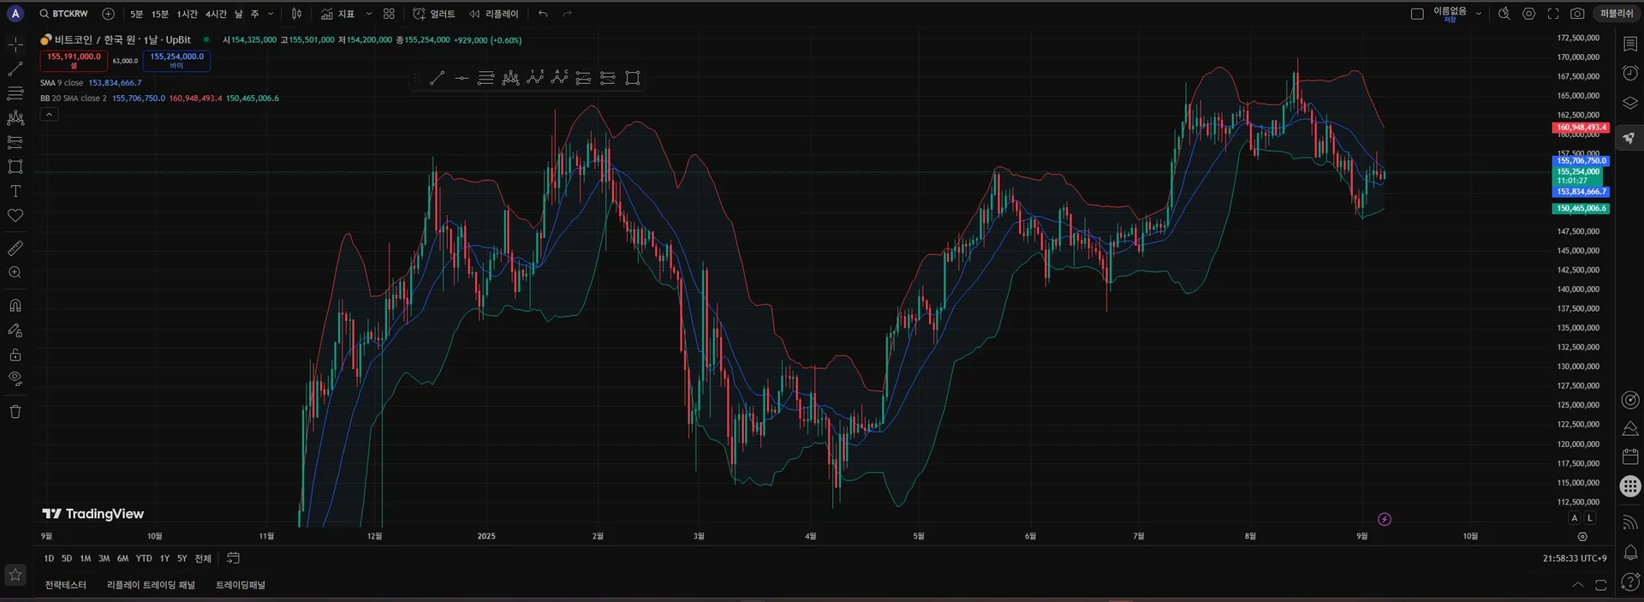1644x602 pixels.
Task: Click the trash icon to remove drawings
Action: click(x=15, y=412)
